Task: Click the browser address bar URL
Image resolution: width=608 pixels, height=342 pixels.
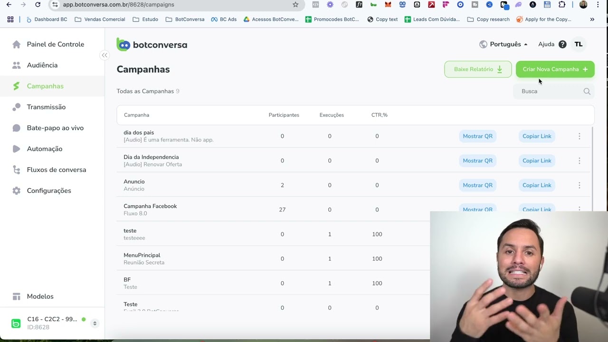Action: [x=119, y=5]
